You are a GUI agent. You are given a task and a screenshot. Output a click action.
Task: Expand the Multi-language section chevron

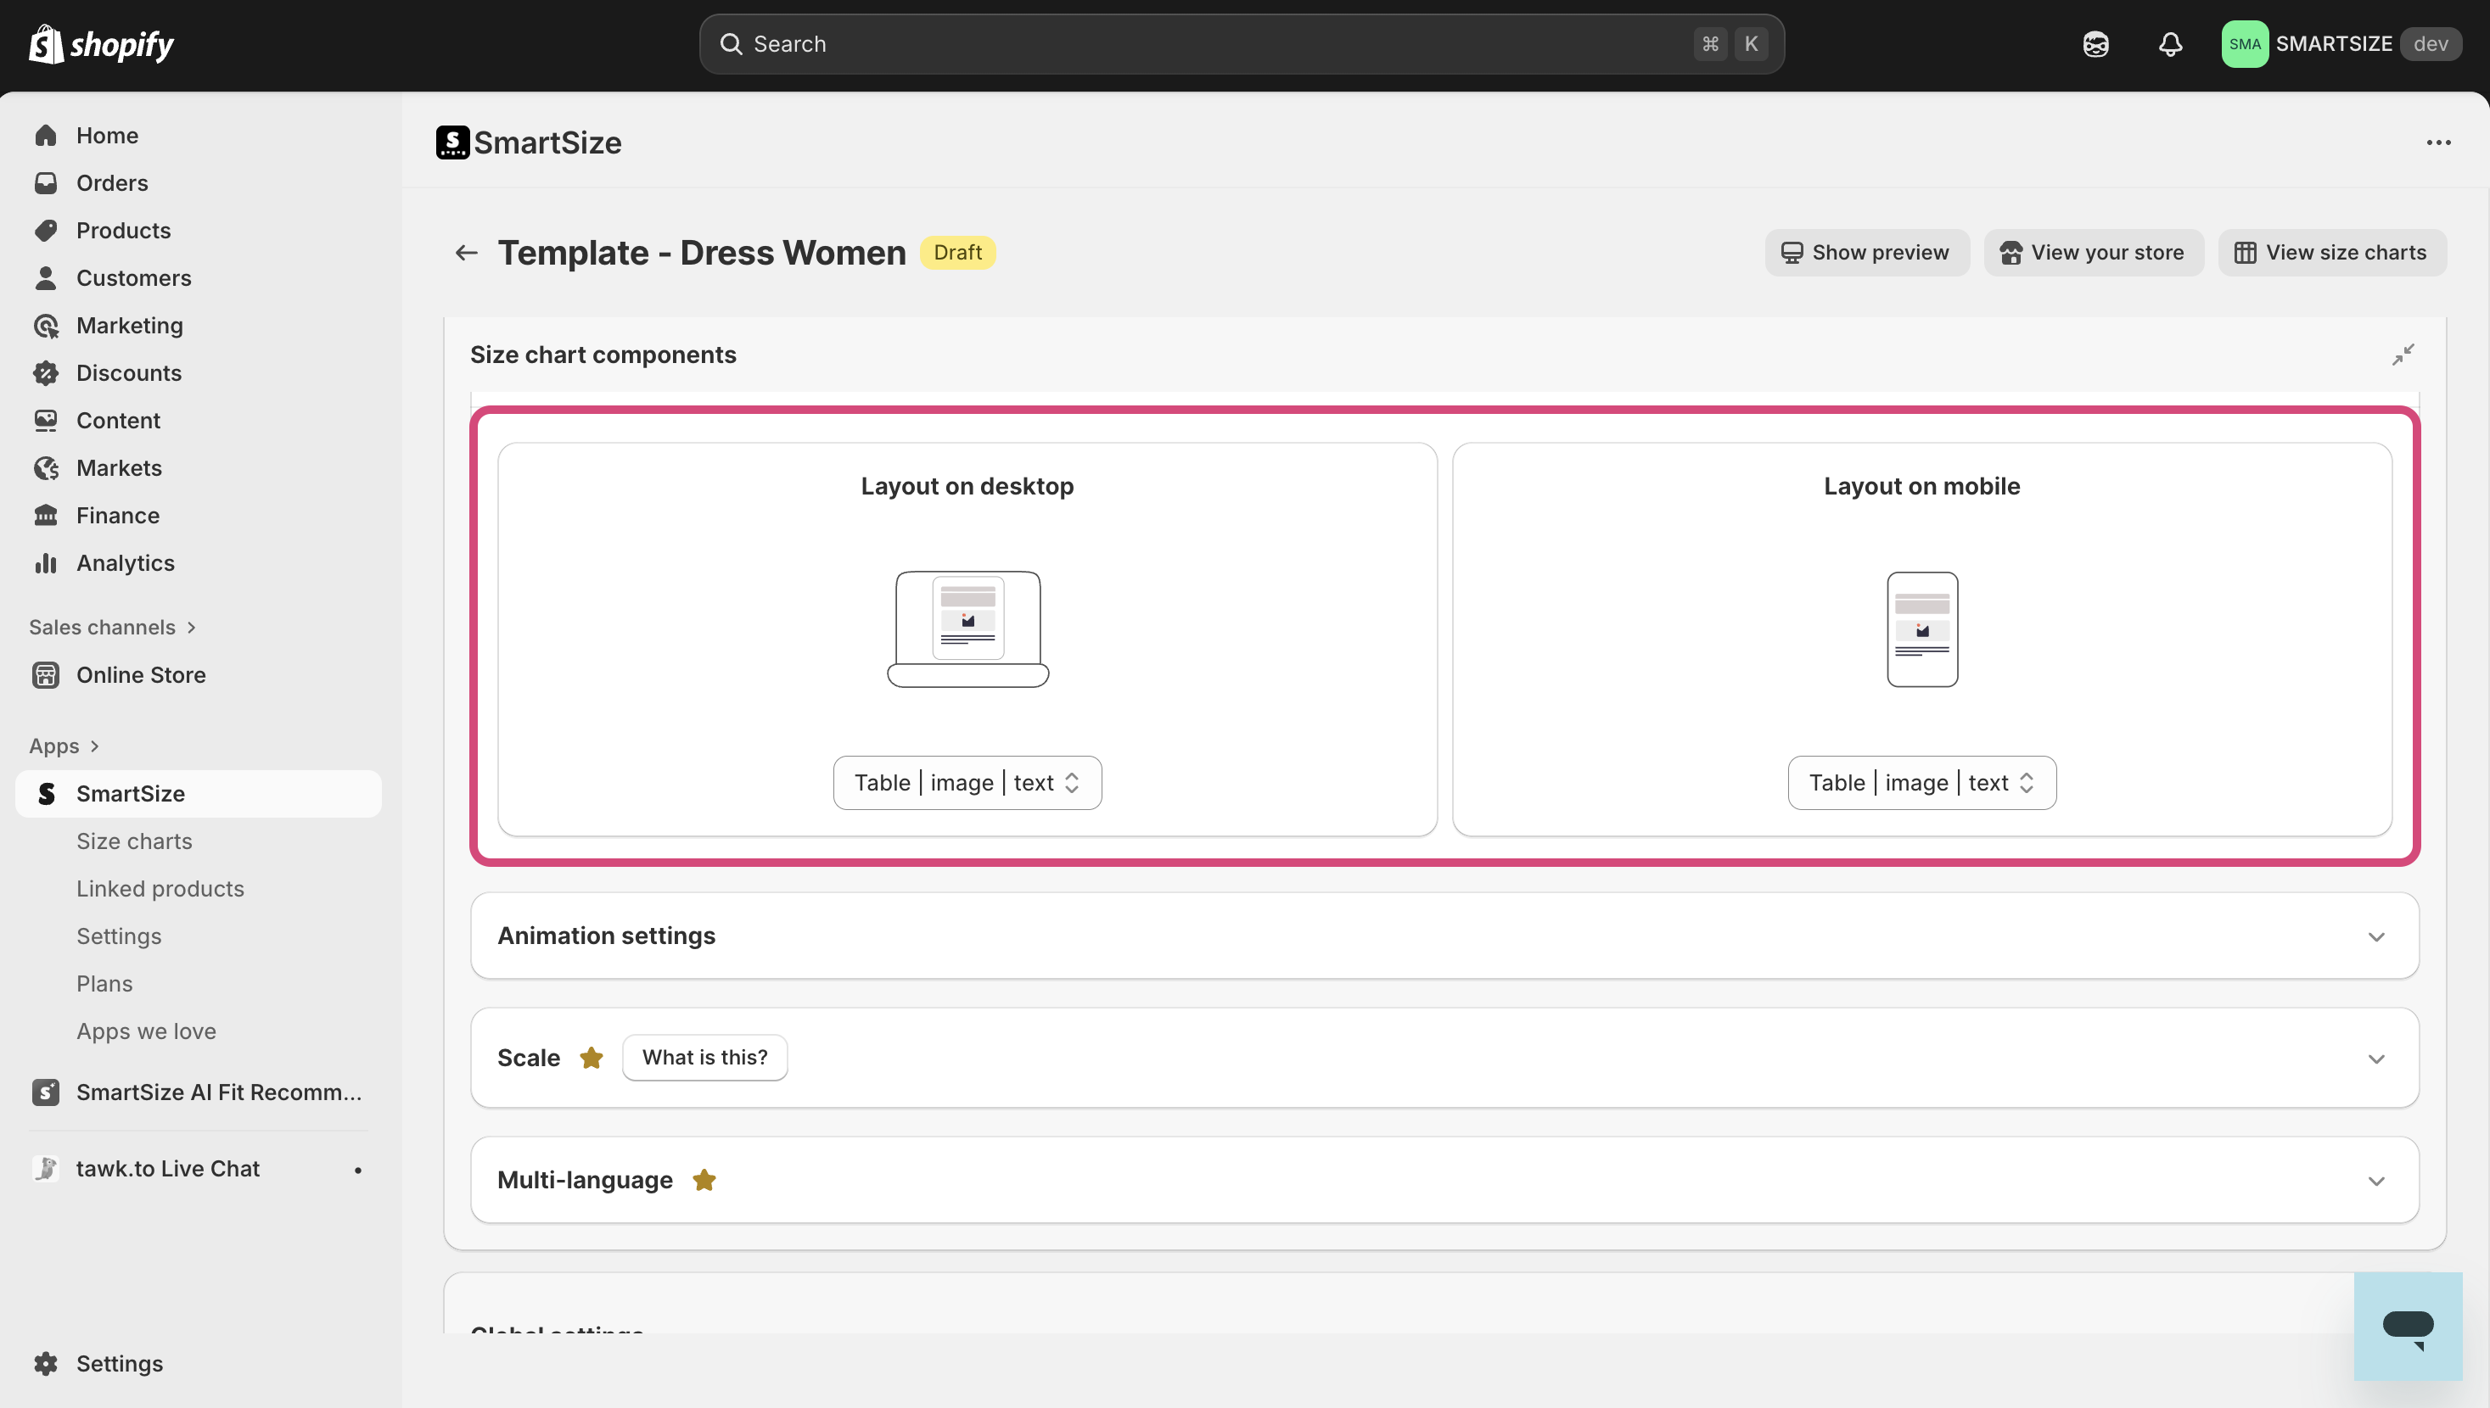pyautogui.click(x=2375, y=1181)
